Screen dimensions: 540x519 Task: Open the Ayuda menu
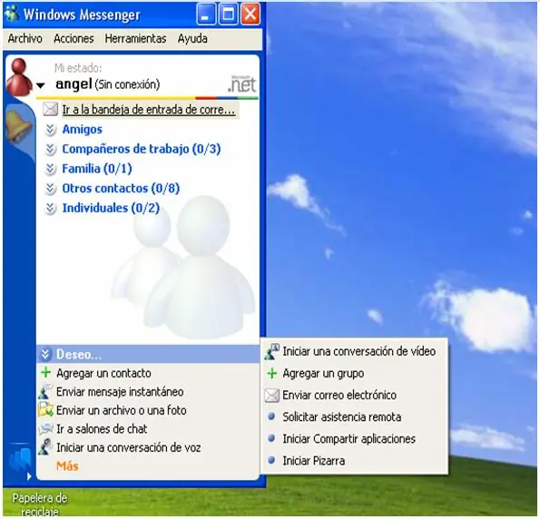(x=192, y=39)
